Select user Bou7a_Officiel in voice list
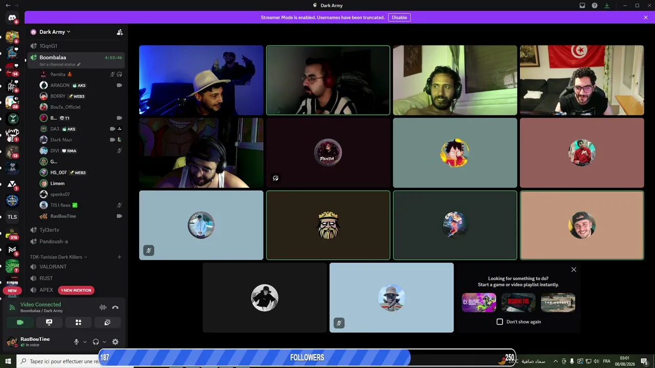This screenshot has height=368, width=655. click(81, 107)
